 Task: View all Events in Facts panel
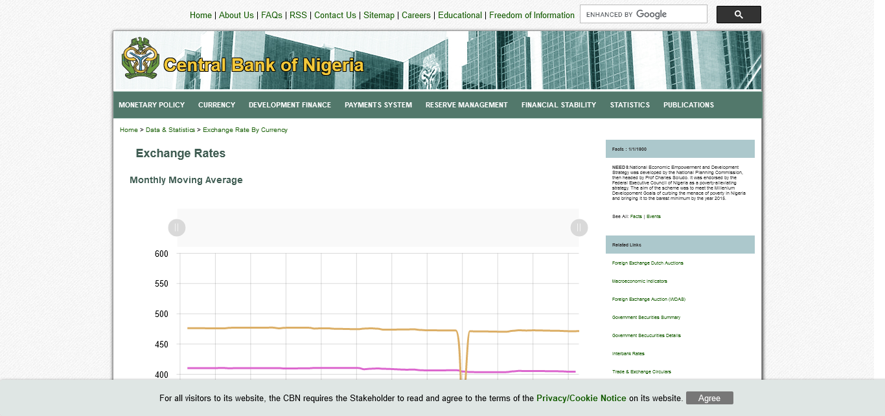(x=653, y=217)
